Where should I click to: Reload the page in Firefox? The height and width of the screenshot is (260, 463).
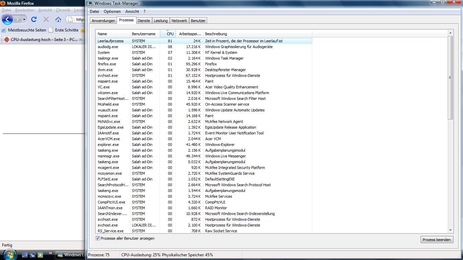(34, 19)
